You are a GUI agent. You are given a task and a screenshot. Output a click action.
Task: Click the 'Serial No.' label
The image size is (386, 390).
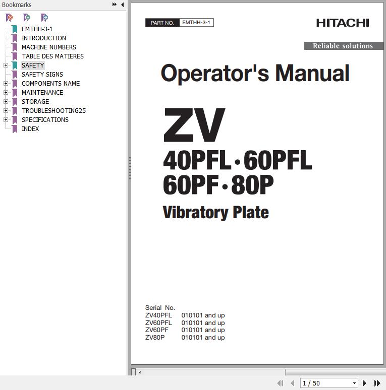[160, 308]
